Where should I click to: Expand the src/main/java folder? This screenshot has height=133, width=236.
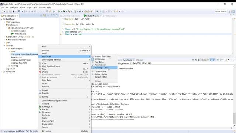pyautogui.click(x=4, y=22)
